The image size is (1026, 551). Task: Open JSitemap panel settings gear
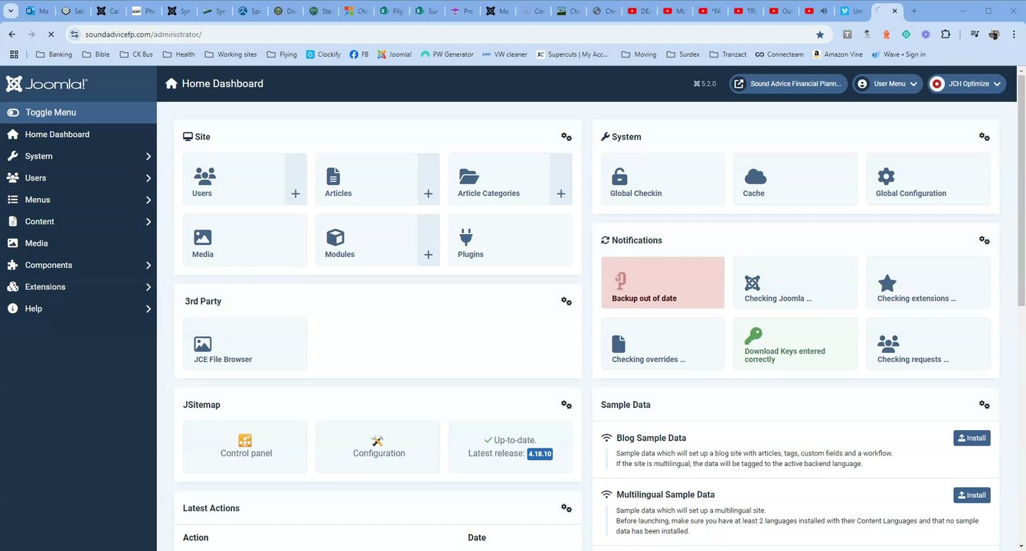click(x=567, y=405)
